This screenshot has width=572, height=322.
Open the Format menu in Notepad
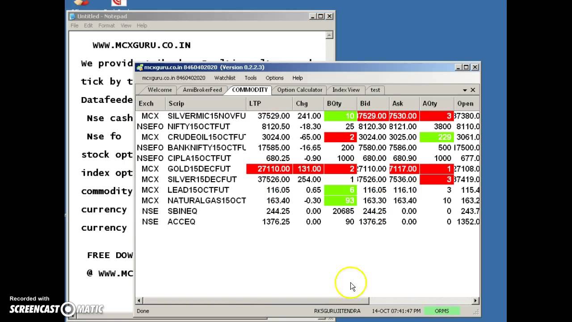106,25
